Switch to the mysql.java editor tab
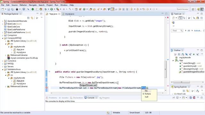The width and height of the screenshot is (205, 115). point(68,14)
